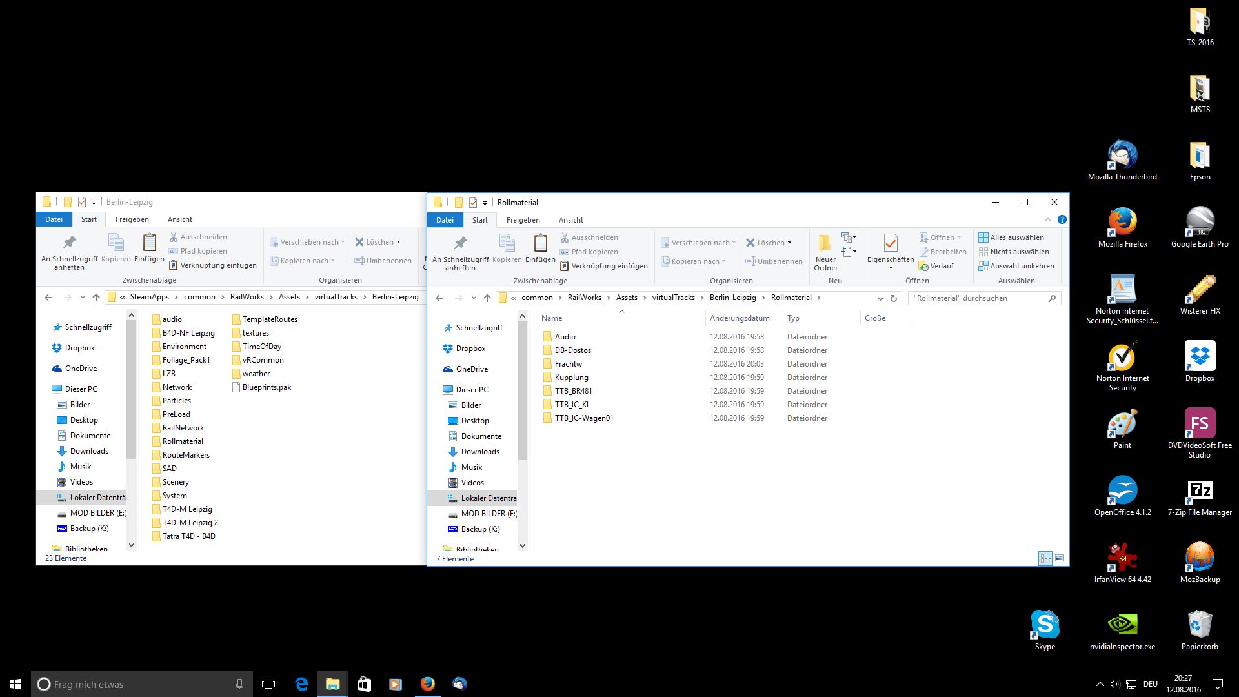Image resolution: width=1239 pixels, height=697 pixels.
Task: Click Eigenschaften icon in Rollmaterial ribbon
Action: (890, 244)
